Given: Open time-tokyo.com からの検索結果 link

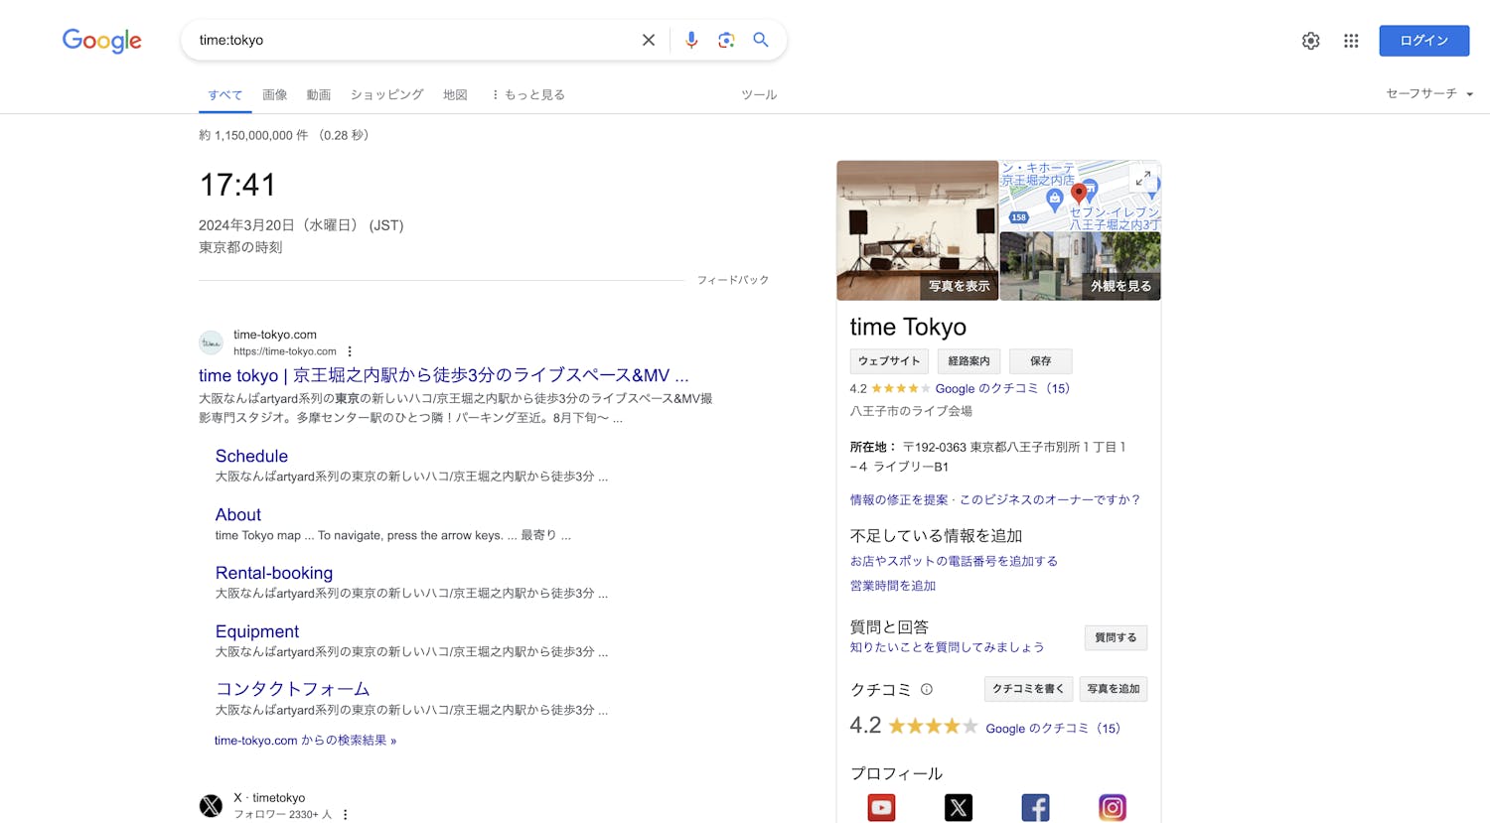Looking at the screenshot, I should point(305,741).
